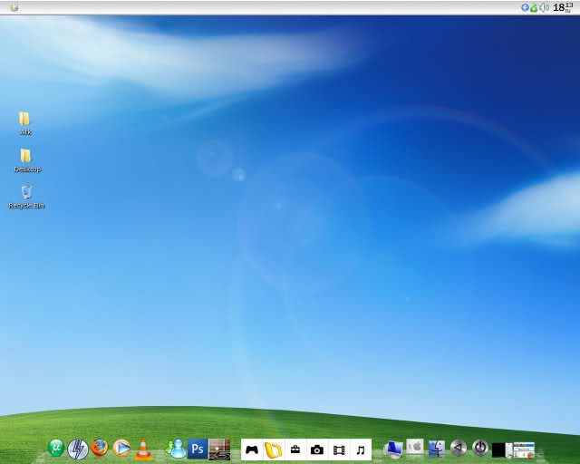Start VLC traffic cone player
580x464 pixels.
pyautogui.click(x=143, y=449)
